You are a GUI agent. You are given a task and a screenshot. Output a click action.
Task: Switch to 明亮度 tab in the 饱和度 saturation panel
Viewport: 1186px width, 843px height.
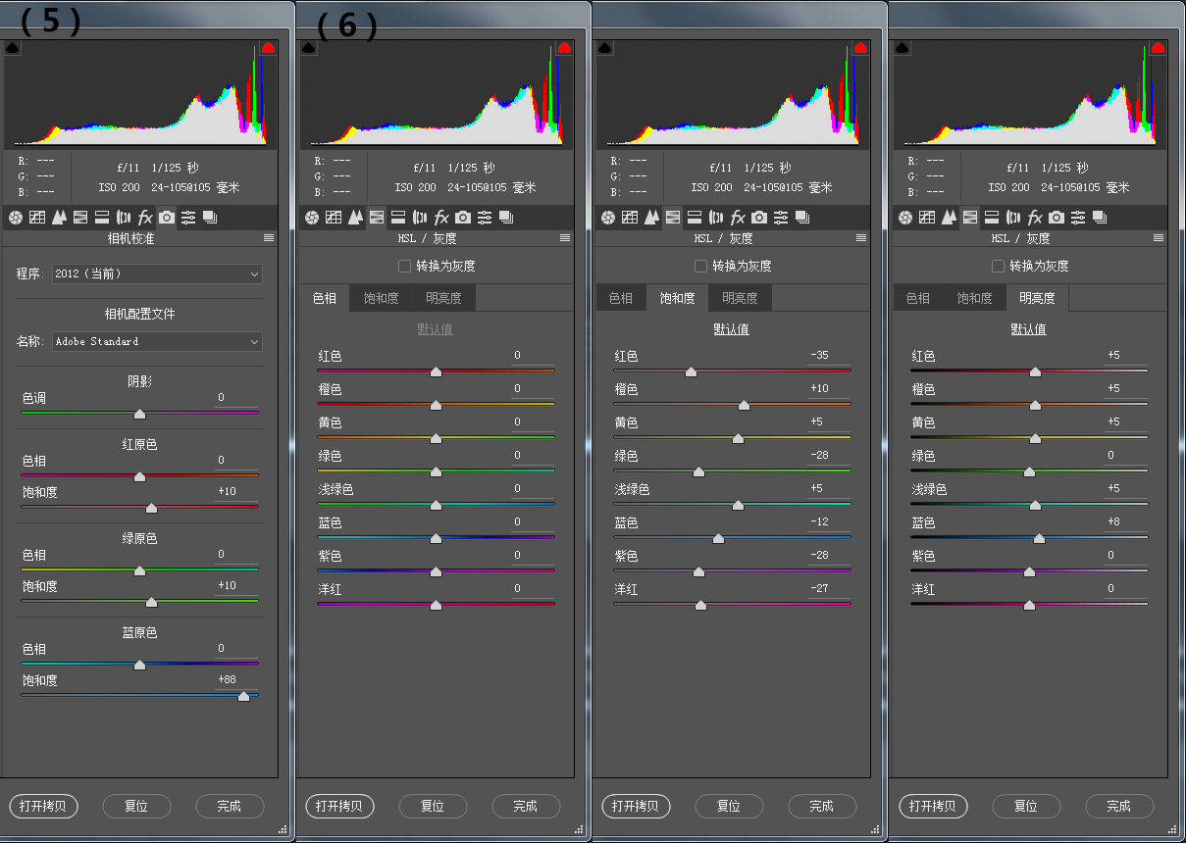[740, 298]
